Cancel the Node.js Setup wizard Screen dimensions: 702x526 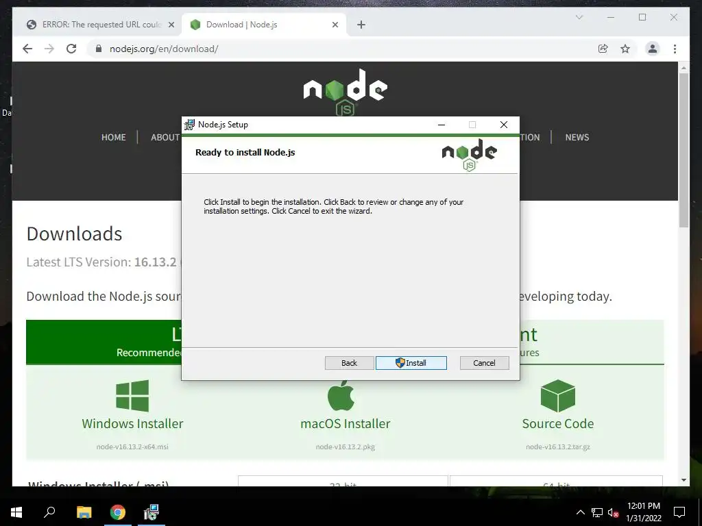coord(485,363)
